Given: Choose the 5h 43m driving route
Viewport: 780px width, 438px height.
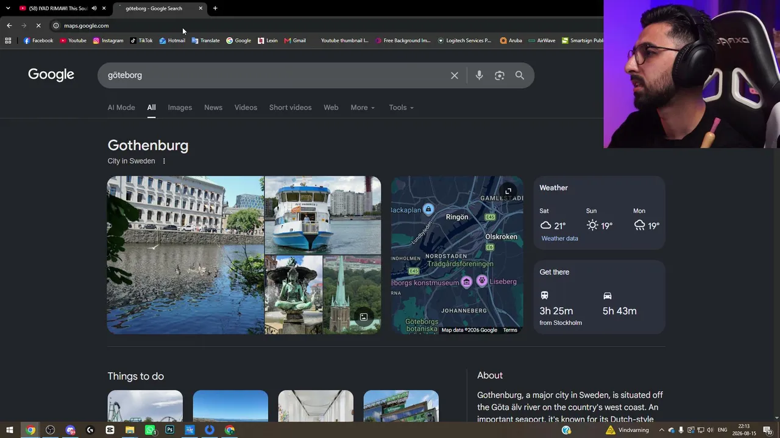Looking at the screenshot, I should click(x=620, y=304).
